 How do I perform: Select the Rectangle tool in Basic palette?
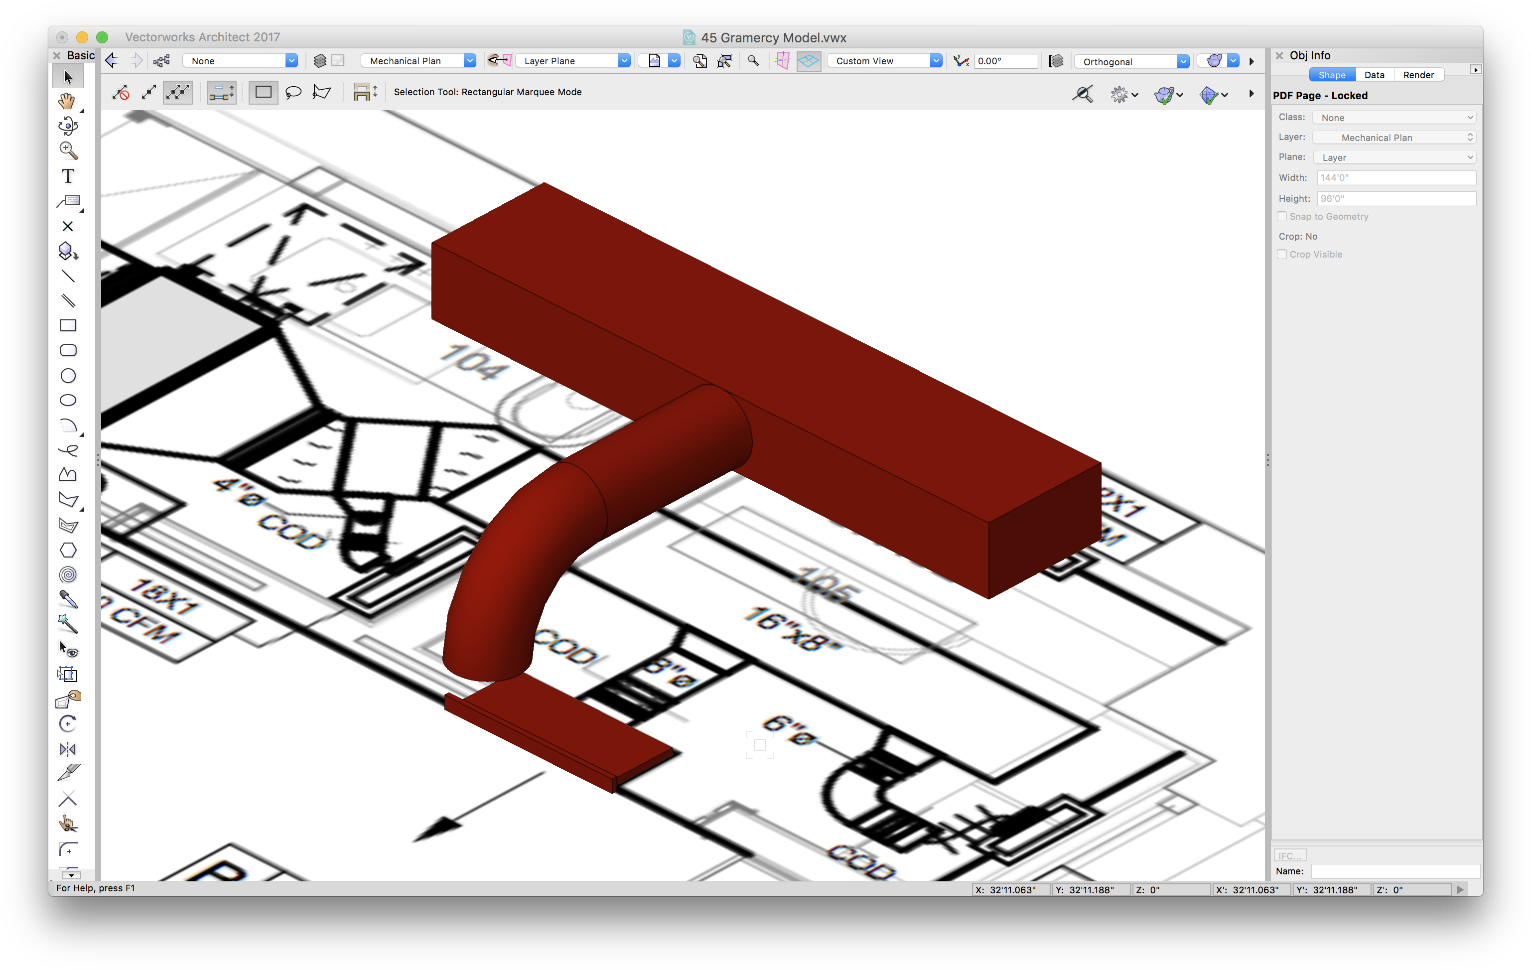click(67, 325)
